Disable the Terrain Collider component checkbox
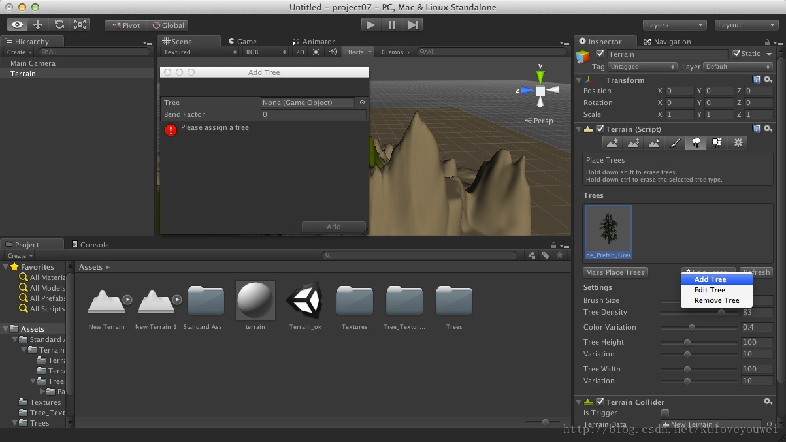 pos(600,402)
